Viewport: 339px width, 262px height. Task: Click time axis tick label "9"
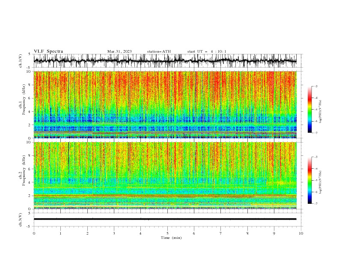pos(274,233)
